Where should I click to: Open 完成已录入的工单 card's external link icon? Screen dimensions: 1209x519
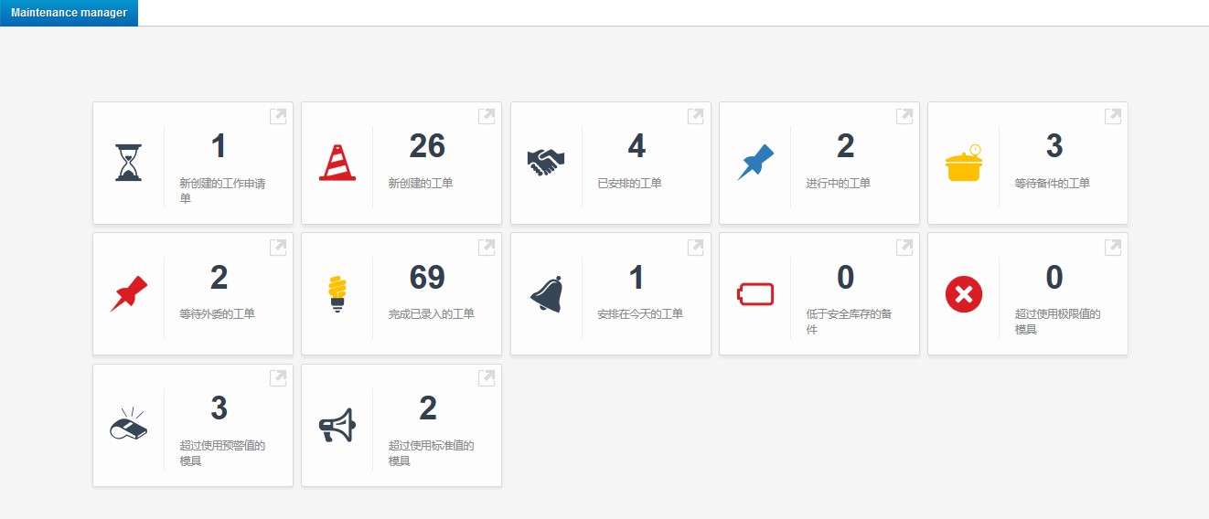tap(487, 247)
